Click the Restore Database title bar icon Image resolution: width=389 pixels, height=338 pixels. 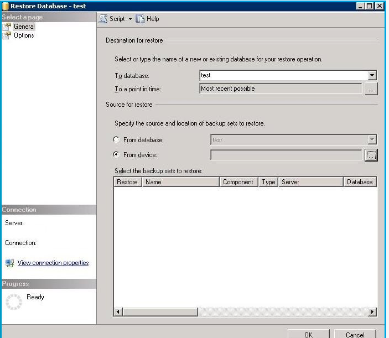pos(6,6)
